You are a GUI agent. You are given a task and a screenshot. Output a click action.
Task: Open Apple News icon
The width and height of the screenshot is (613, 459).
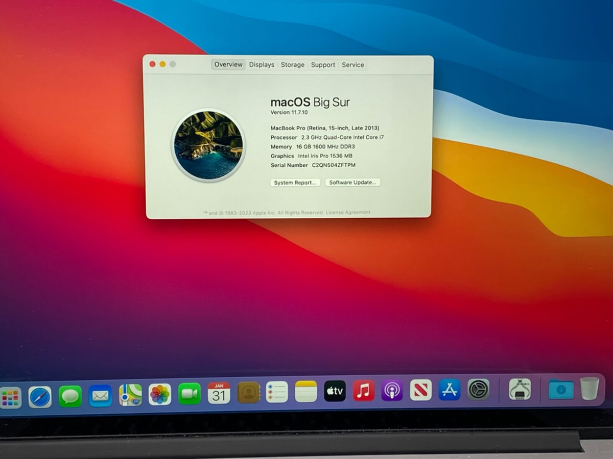421,390
